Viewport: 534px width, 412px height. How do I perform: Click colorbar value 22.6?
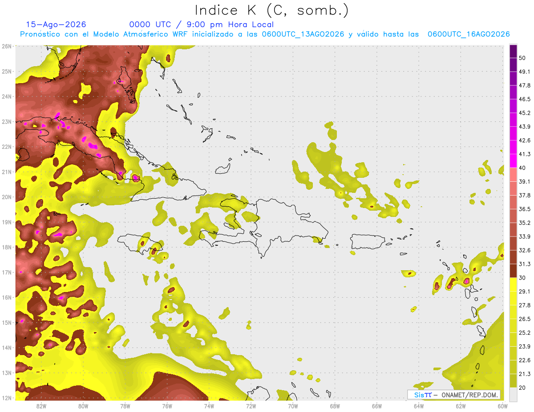pos(524,360)
